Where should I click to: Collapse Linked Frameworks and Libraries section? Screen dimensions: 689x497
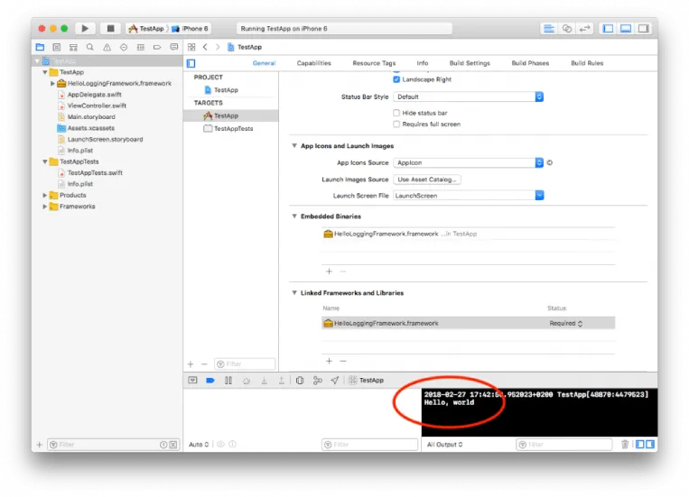(294, 293)
